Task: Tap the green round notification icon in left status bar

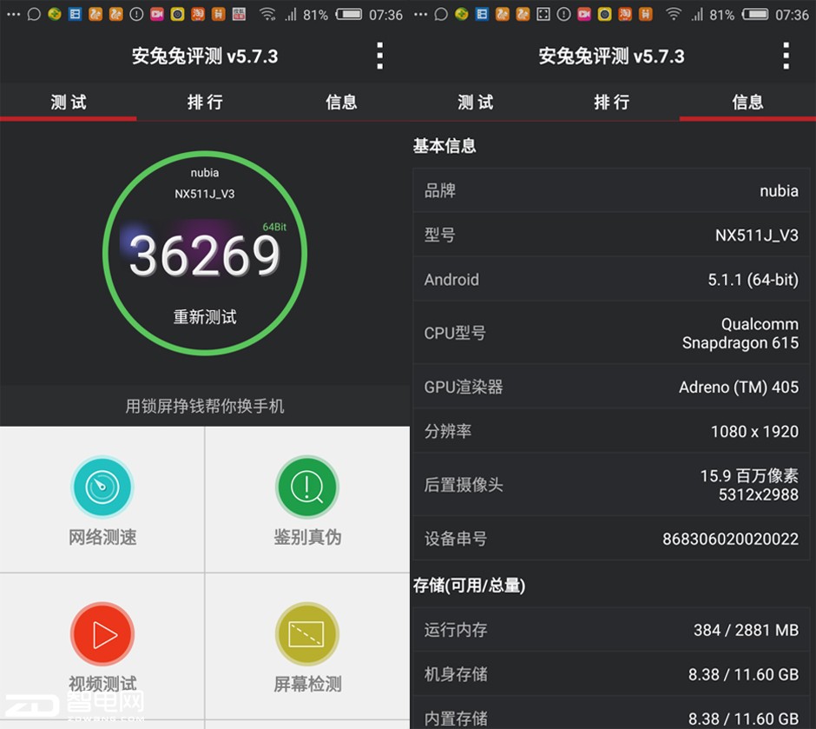Action: pyautogui.click(x=54, y=14)
